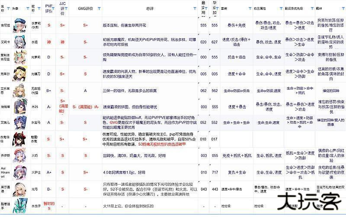
Task: Select the 版本压制，伤害生存两开花 review cell
Action: tap(150, 25)
